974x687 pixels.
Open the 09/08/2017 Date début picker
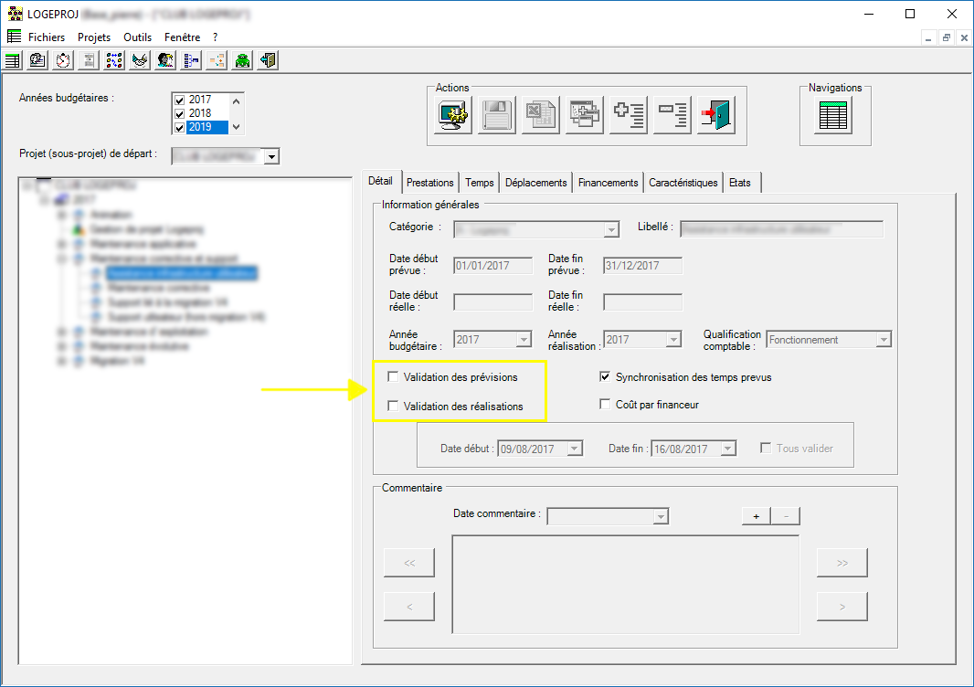(x=575, y=449)
